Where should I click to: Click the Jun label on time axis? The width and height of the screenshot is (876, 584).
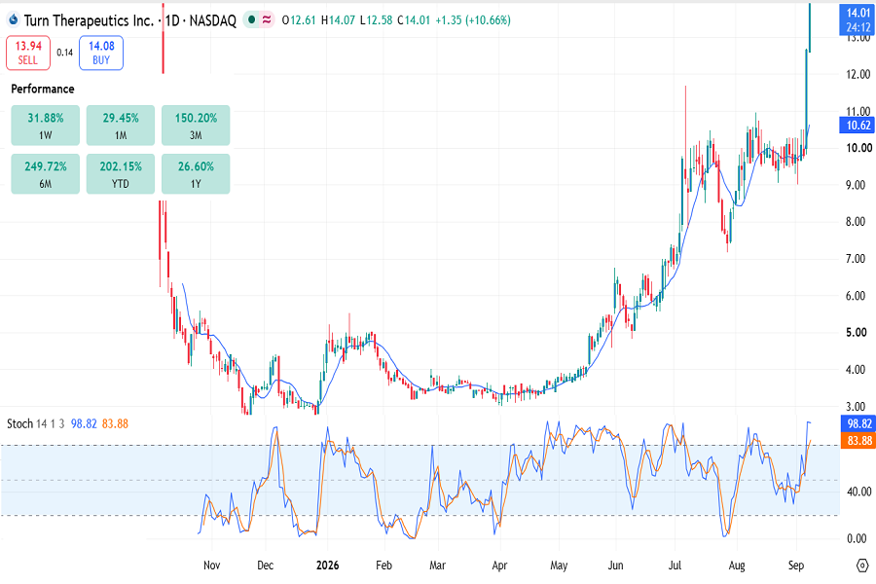coord(616,565)
